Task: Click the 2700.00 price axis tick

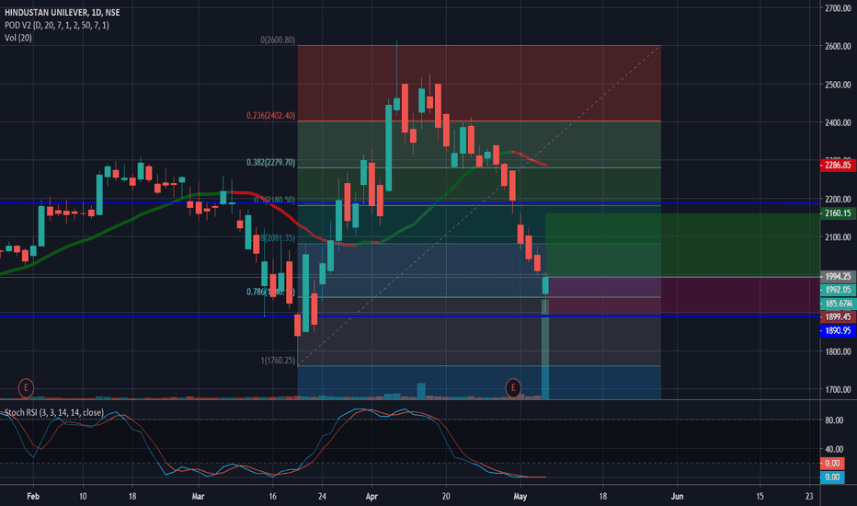Action: [x=838, y=8]
